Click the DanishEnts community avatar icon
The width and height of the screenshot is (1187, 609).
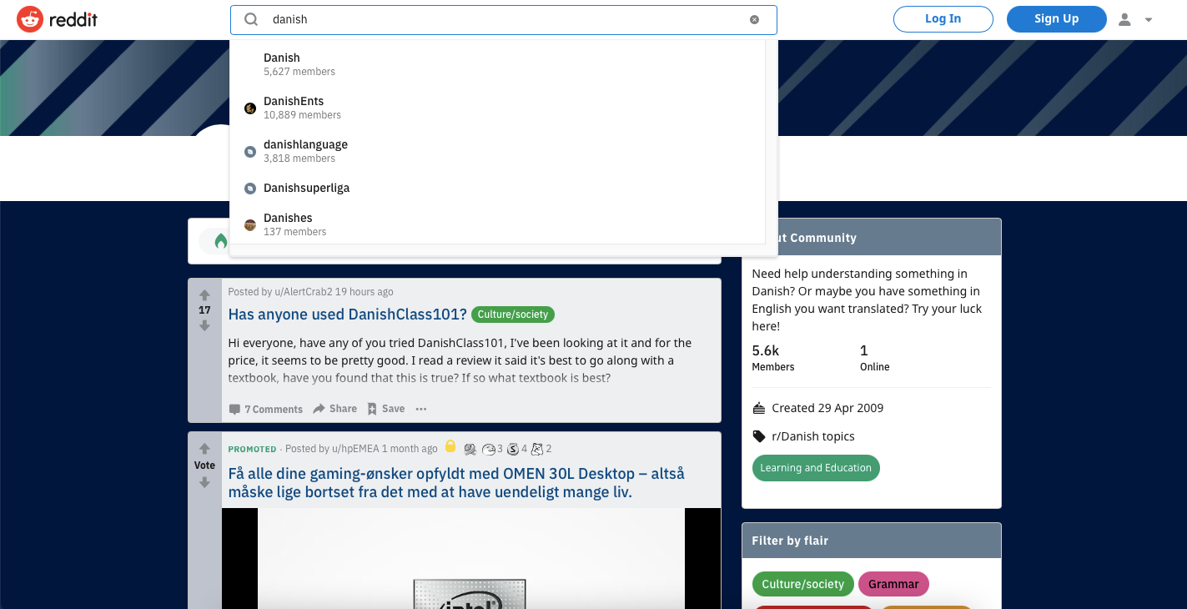(x=250, y=108)
